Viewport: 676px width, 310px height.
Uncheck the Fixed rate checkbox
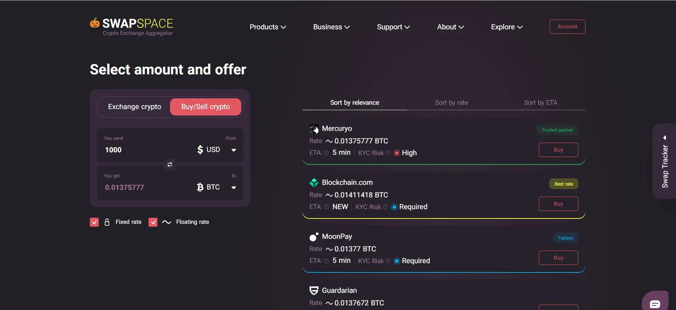94,222
